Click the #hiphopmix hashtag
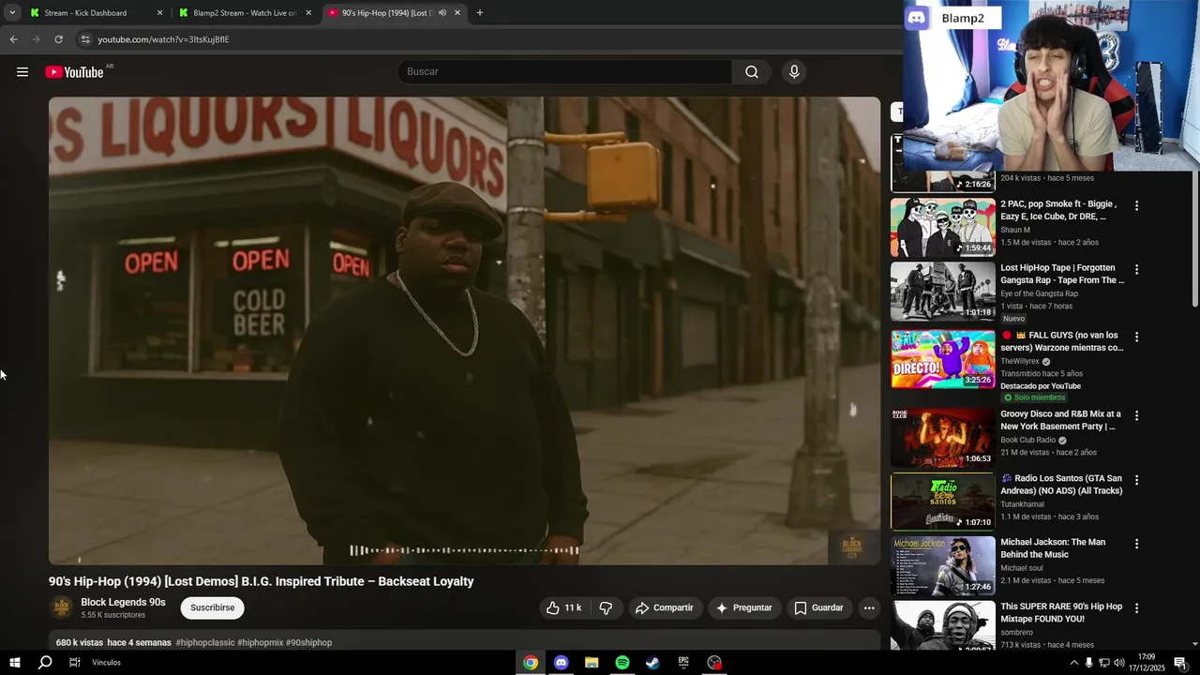 coord(260,643)
